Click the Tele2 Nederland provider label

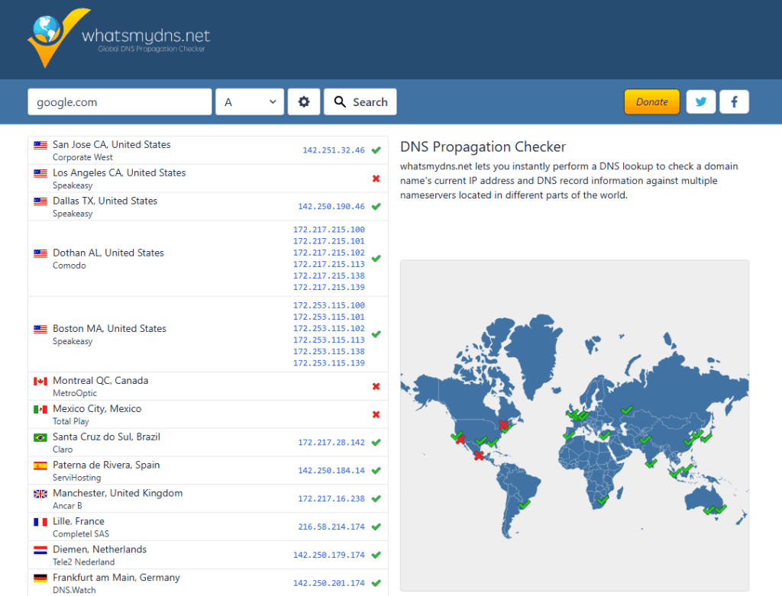[84, 562]
